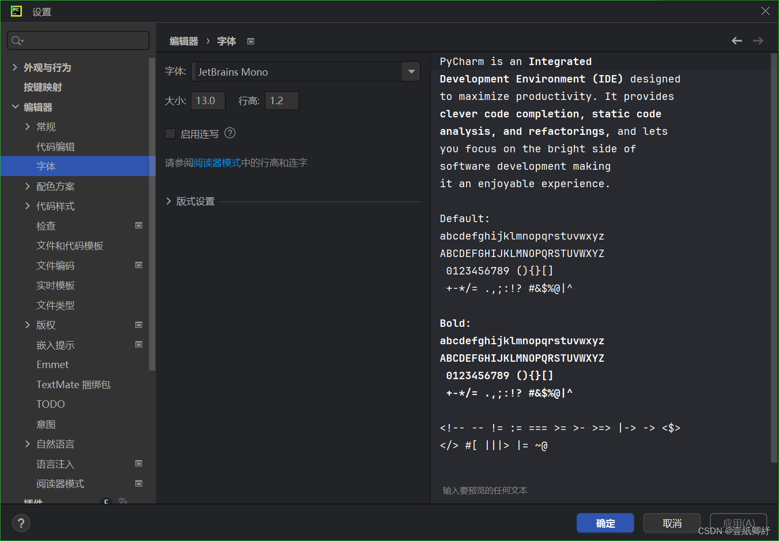
Task: Click the search magnifier icon in settings
Action: click(17, 41)
